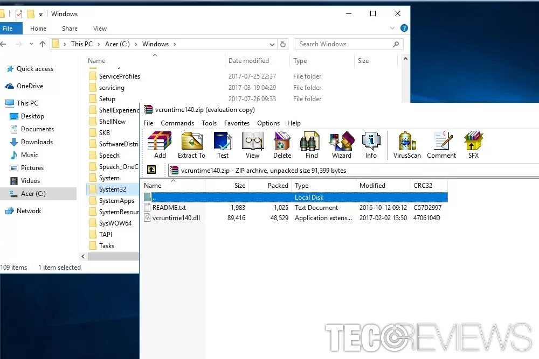
Task: Expand the chevron after This PC breadcrumb
Action: (x=99, y=44)
